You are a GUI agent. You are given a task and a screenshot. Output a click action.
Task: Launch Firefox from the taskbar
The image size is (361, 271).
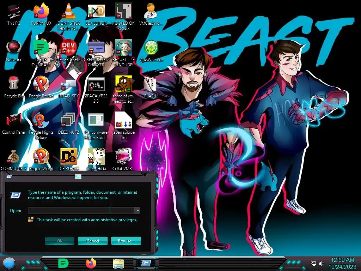(91, 263)
